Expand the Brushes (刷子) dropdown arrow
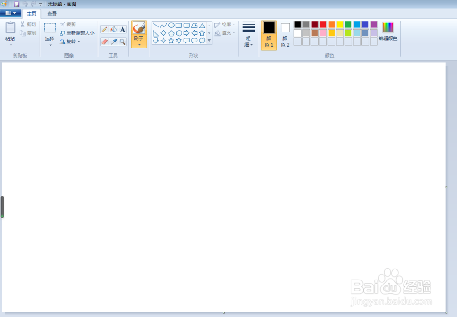457x317 pixels. 139,45
